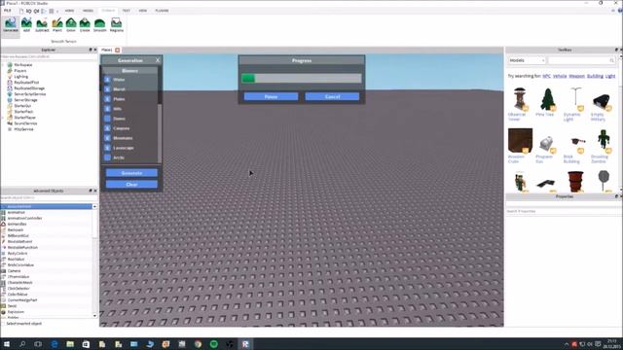Viewport: 623px width, 350px height.
Task: Select the Pine Tree model thumbnail
Action: pos(547,99)
